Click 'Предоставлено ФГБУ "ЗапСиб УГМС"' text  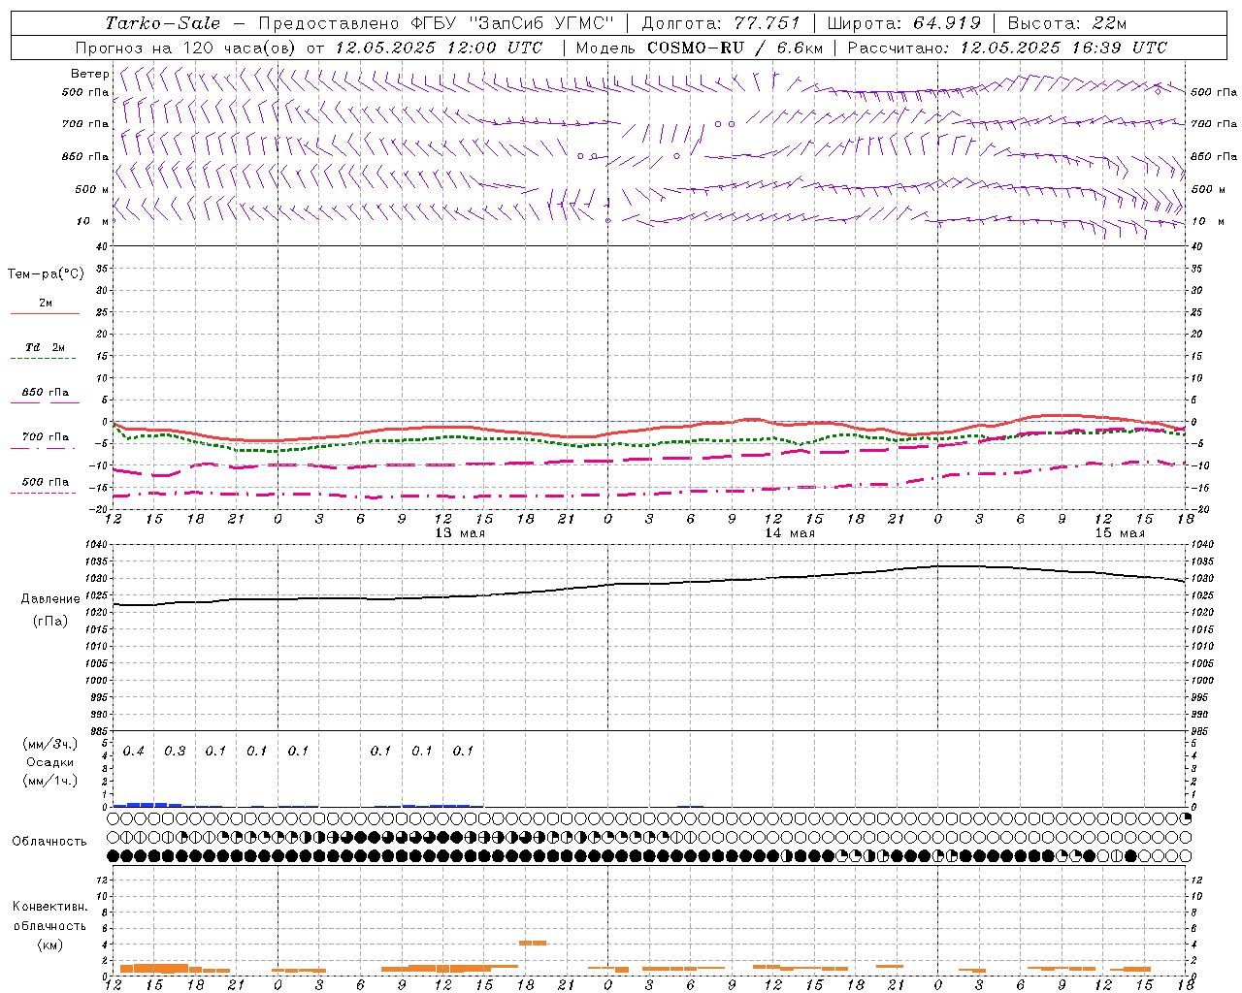coord(437,23)
